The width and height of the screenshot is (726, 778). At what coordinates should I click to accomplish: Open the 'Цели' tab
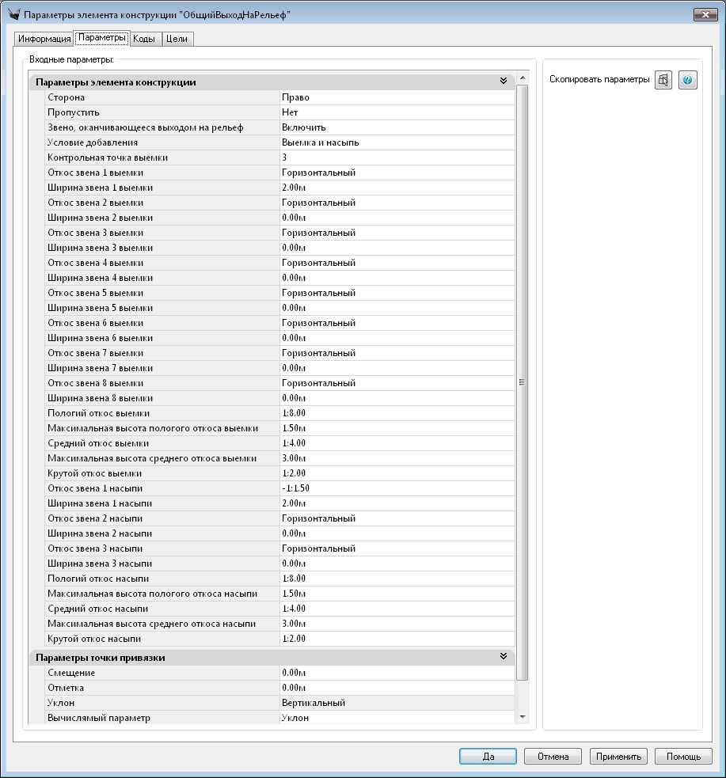pyautogui.click(x=177, y=39)
